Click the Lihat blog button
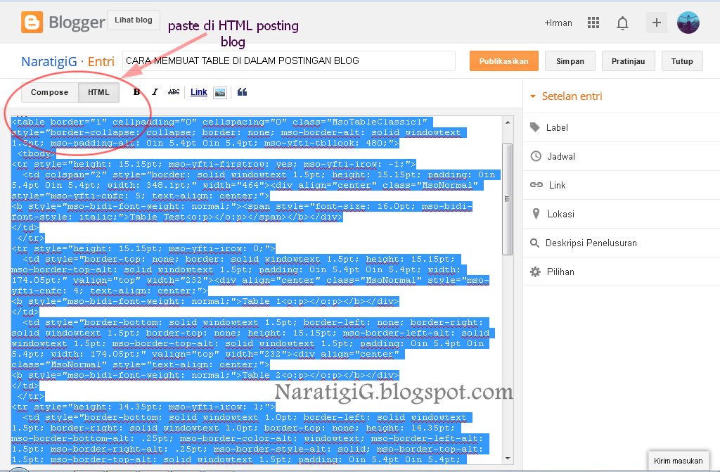This screenshot has height=472, width=720. [134, 20]
